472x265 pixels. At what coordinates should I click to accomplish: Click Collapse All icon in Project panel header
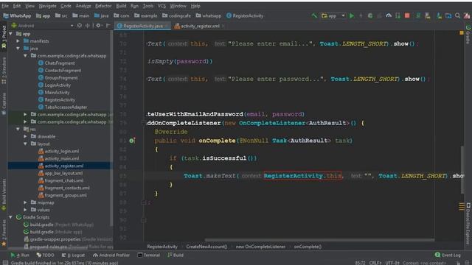click(87, 26)
